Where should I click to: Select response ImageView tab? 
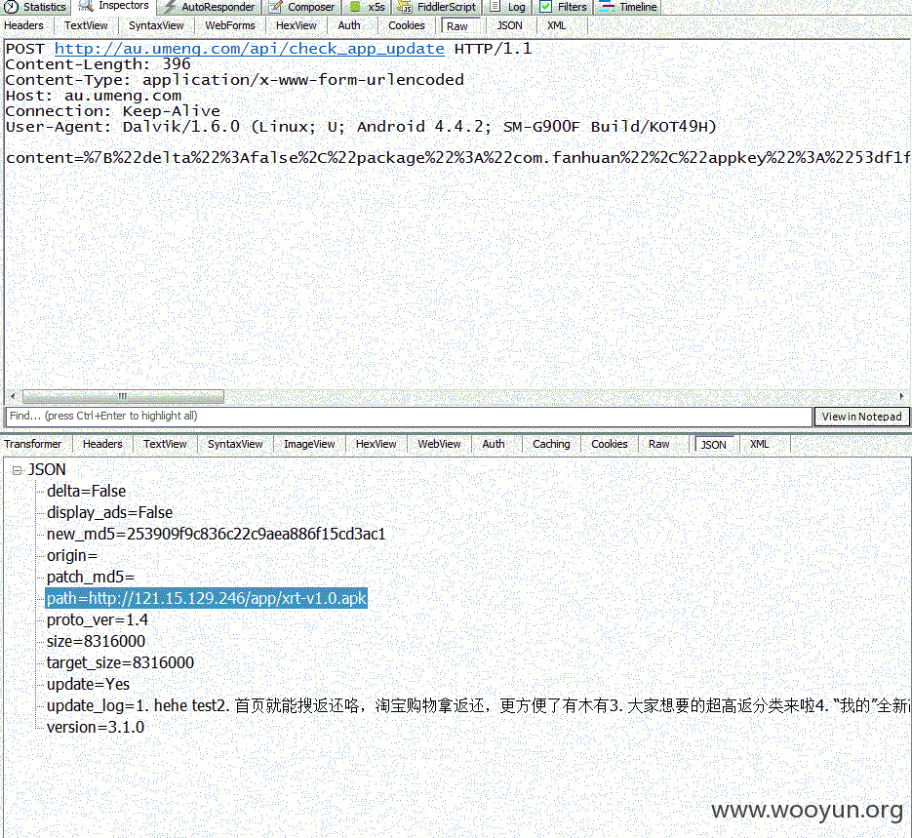point(309,444)
